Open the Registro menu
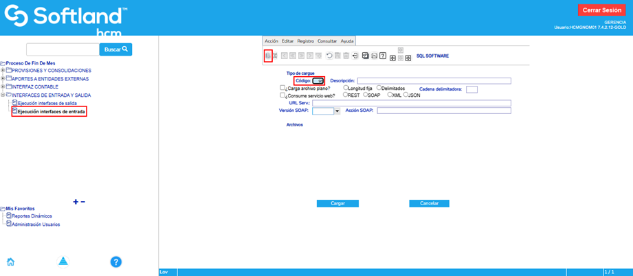Viewport: 633px width, 276px height. [x=305, y=41]
